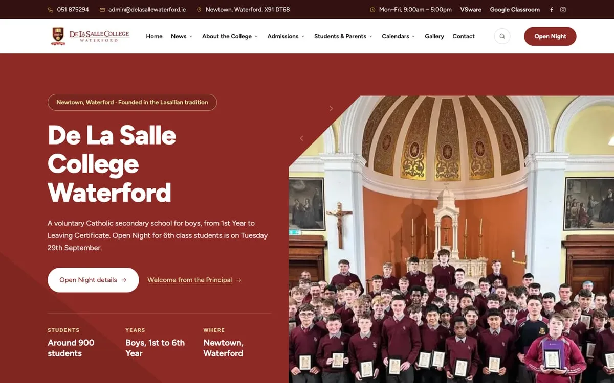Open the Home menu item

pos(154,36)
